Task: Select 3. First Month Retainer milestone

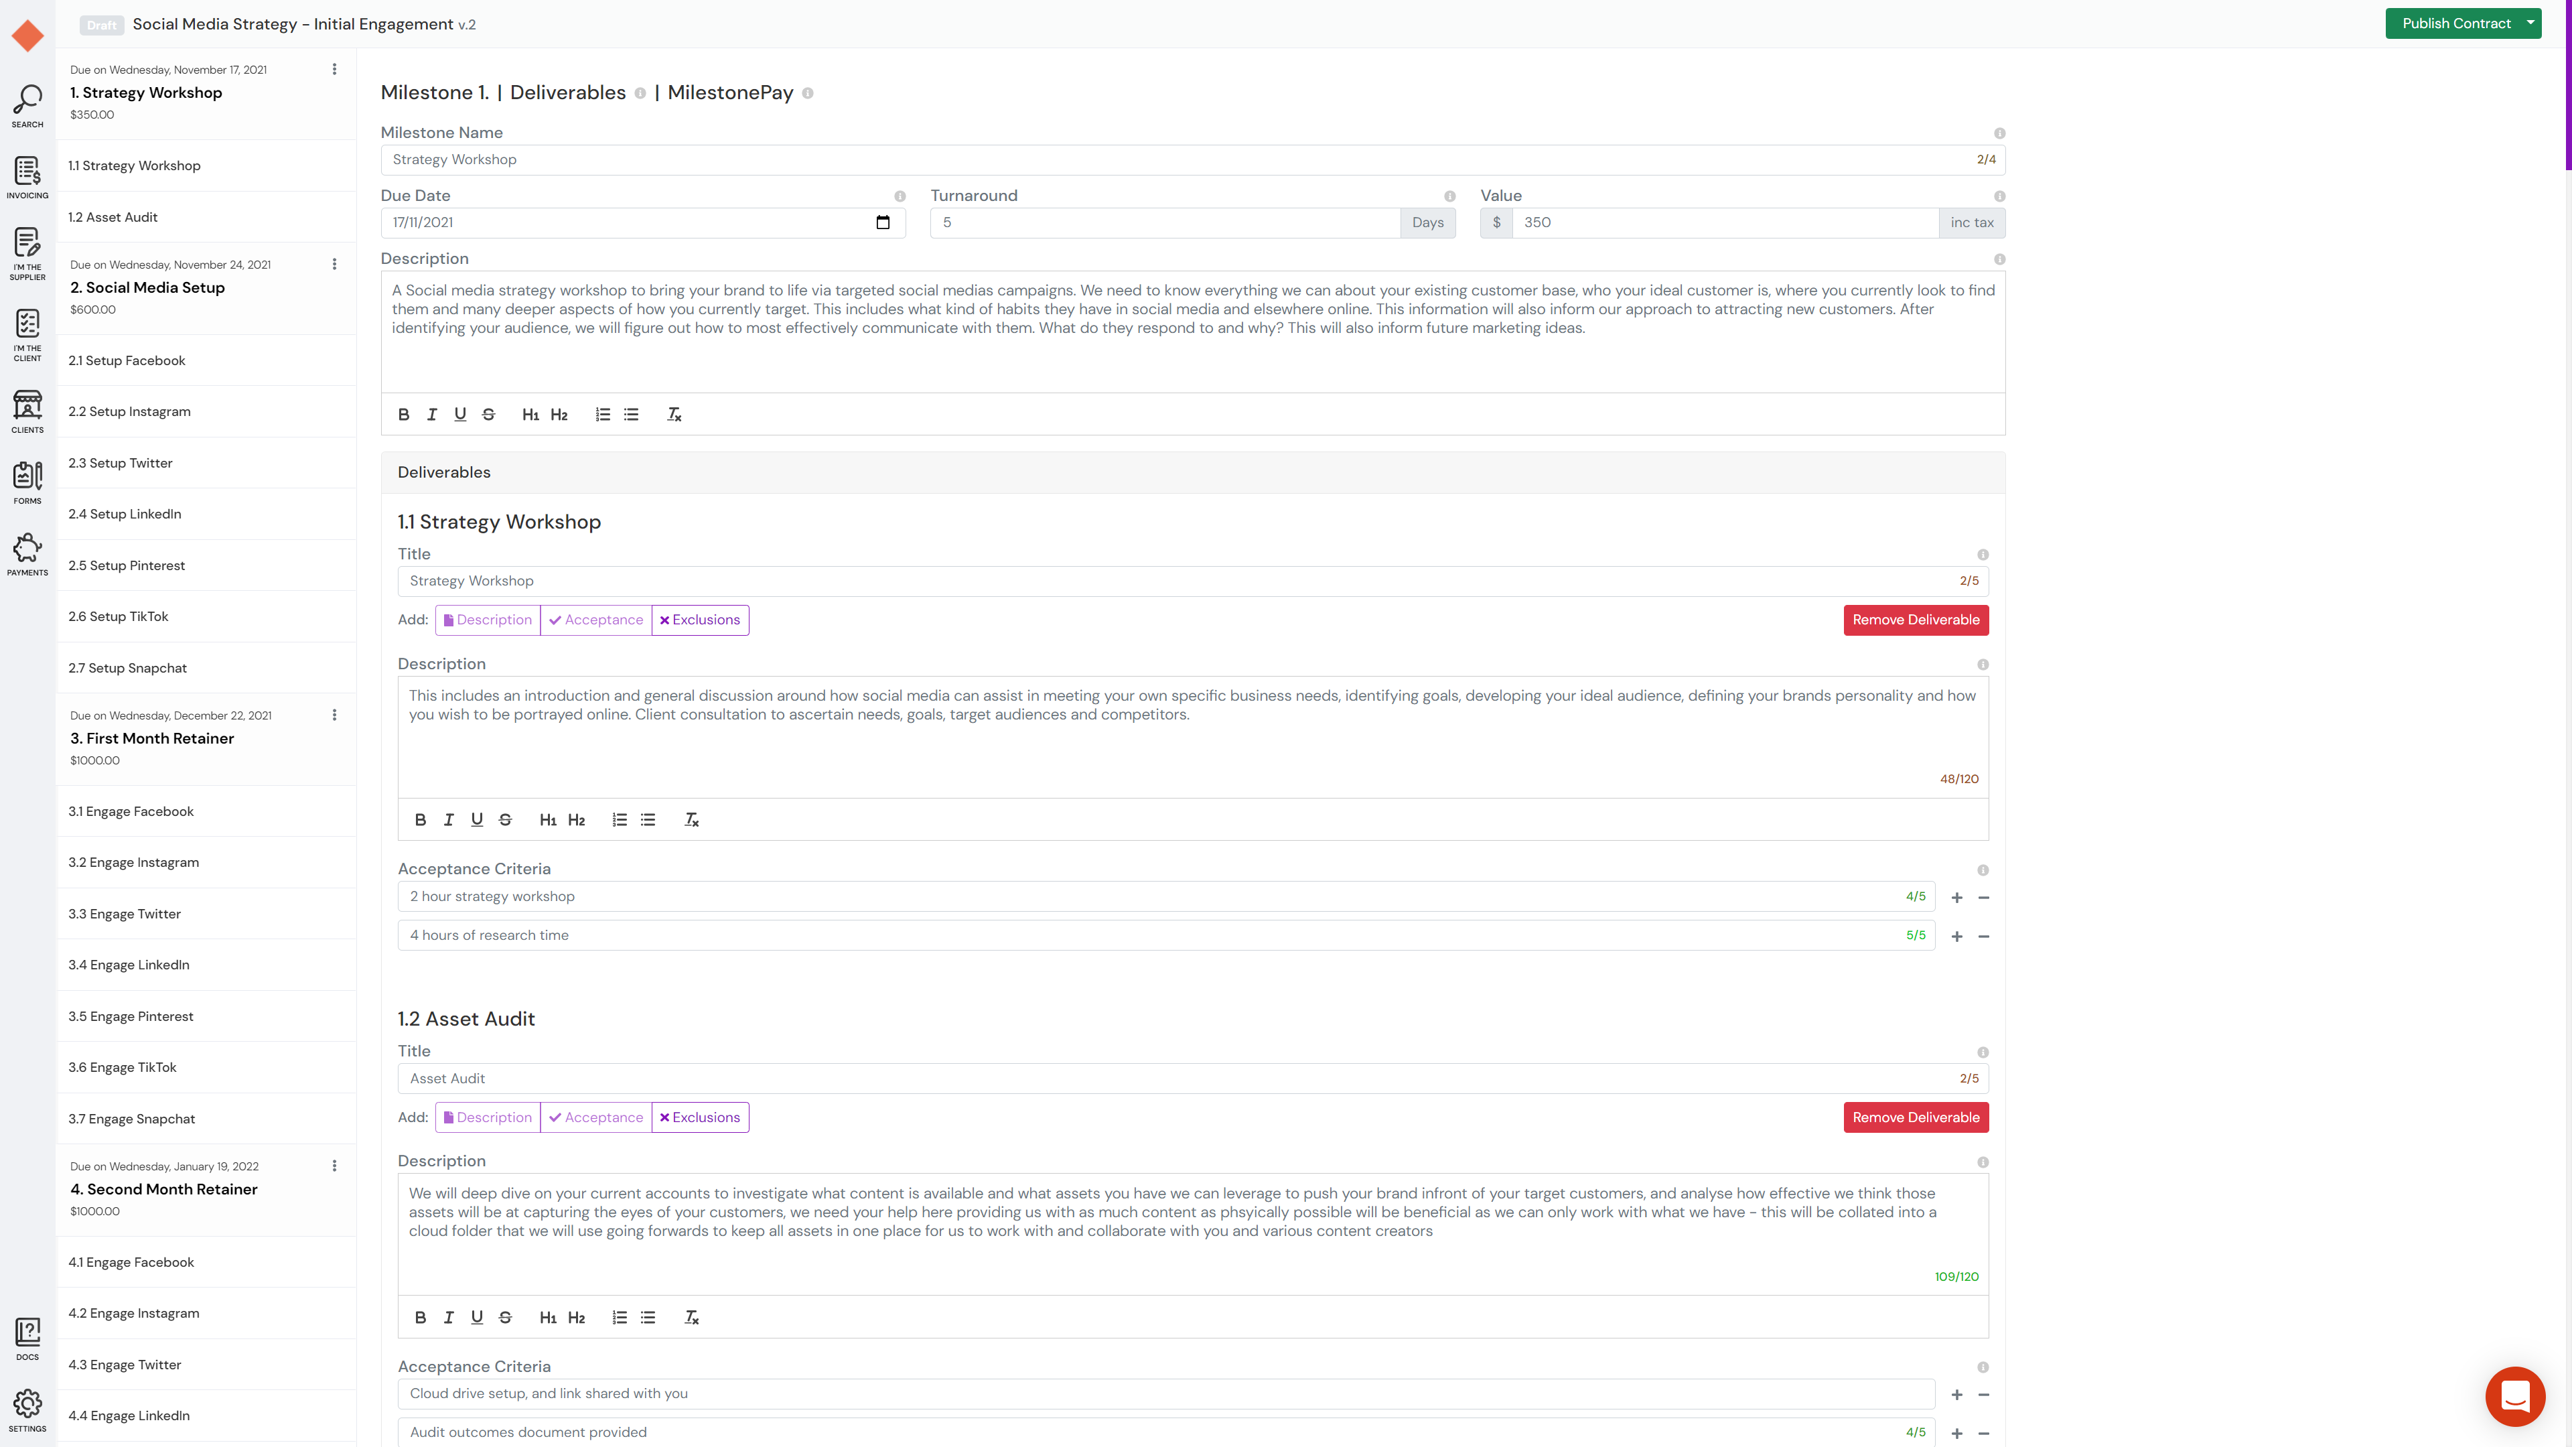Action: 152,738
